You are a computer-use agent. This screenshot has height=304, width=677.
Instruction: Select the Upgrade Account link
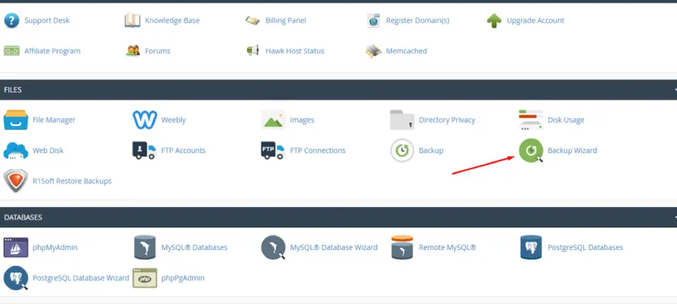coord(535,20)
